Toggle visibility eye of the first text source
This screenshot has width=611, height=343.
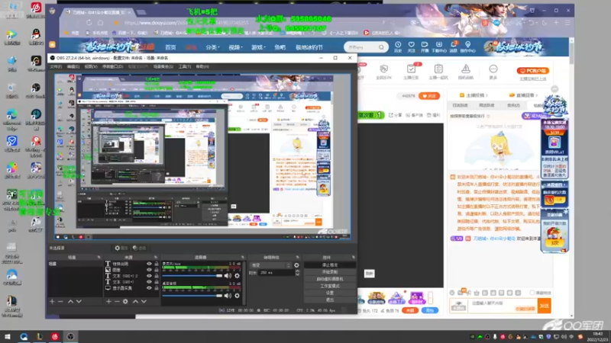tap(149, 264)
